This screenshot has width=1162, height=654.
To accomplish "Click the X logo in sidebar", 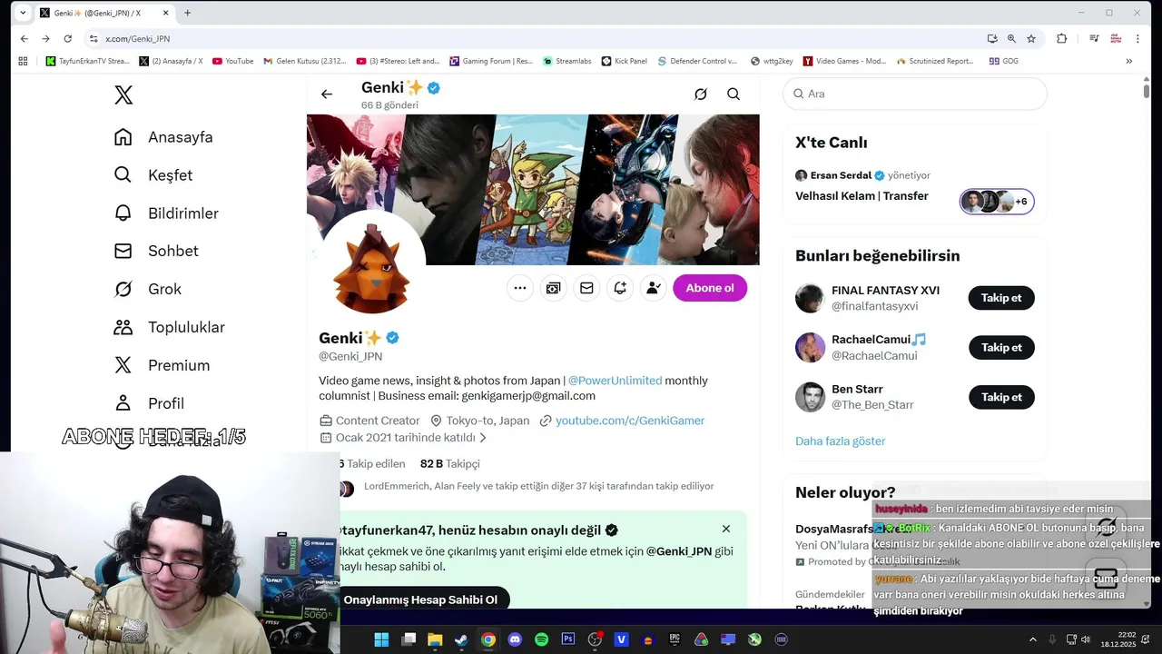I will [x=123, y=94].
